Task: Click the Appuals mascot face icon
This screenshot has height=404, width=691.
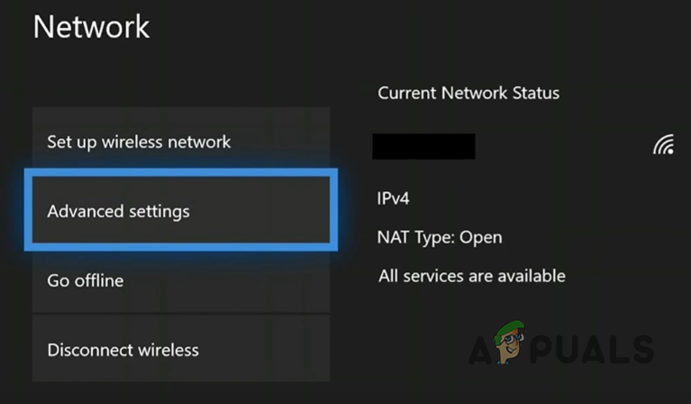Action: tap(511, 344)
